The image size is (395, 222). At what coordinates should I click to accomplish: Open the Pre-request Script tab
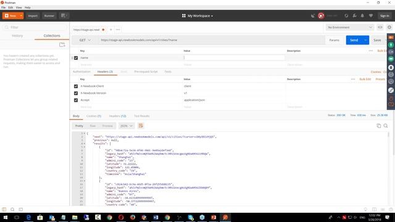point(146,72)
